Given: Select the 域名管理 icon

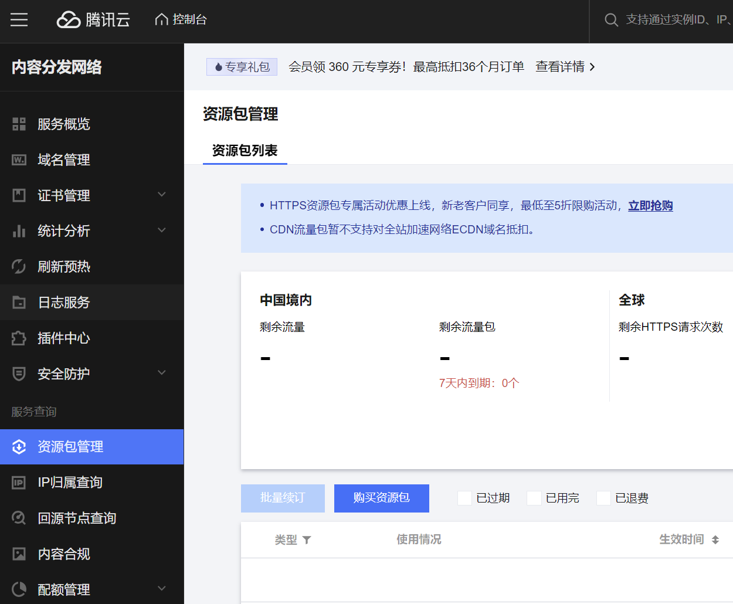Looking at the screenshot, I should tap(19, 160).
